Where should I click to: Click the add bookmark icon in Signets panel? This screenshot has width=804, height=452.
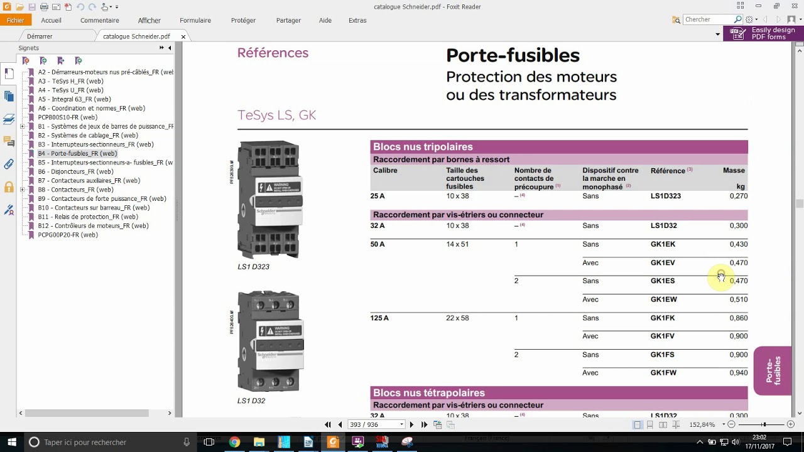(x=43, y=61)
